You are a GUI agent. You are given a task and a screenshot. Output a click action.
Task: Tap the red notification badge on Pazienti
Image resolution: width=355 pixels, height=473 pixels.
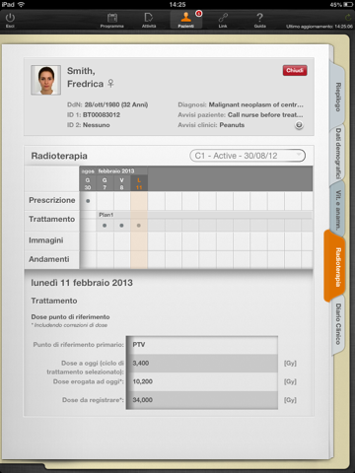(198, 14)
